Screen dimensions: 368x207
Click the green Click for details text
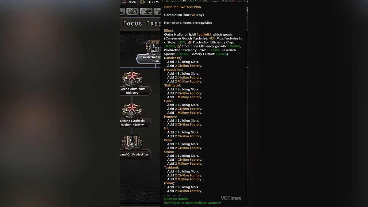point(176,199)
